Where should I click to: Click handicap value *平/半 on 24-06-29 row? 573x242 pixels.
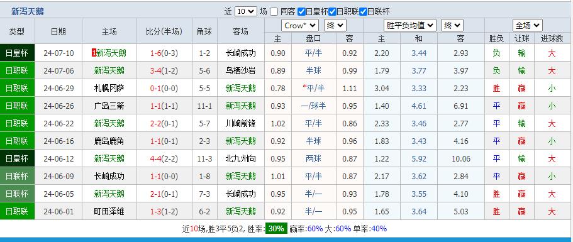[313, 89]
